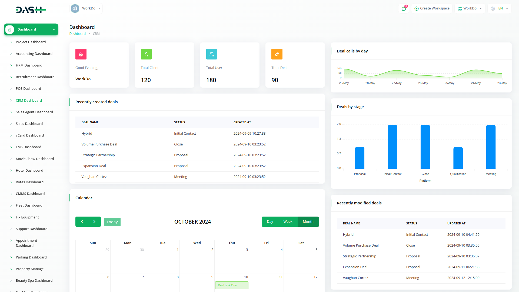Click the Create Workspace button
Viewport: 519px width, 292px height.
point(432,8)
